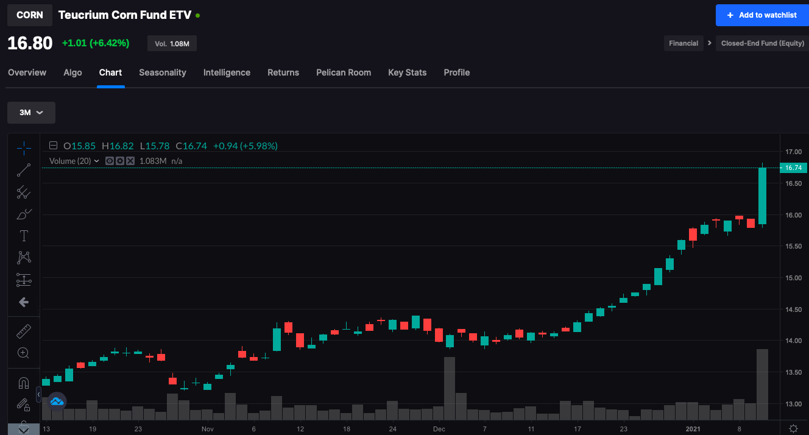Open Volume indicator settings gear
This screenshot has width=809, height=435.
click(119, 161)
